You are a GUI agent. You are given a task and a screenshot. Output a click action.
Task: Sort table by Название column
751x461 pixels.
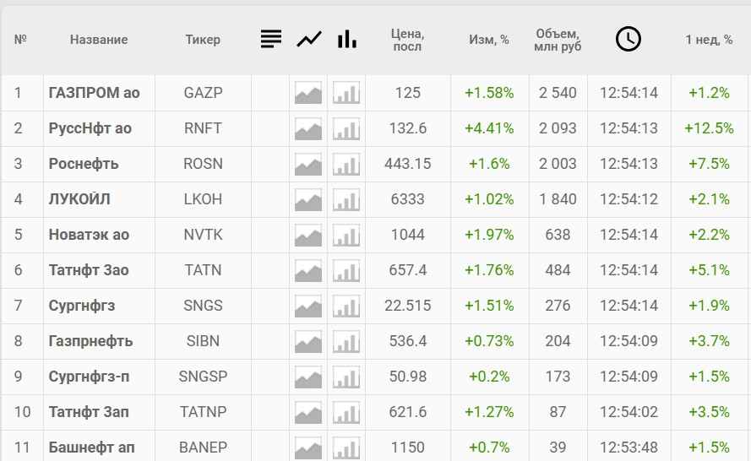[99, 40]
